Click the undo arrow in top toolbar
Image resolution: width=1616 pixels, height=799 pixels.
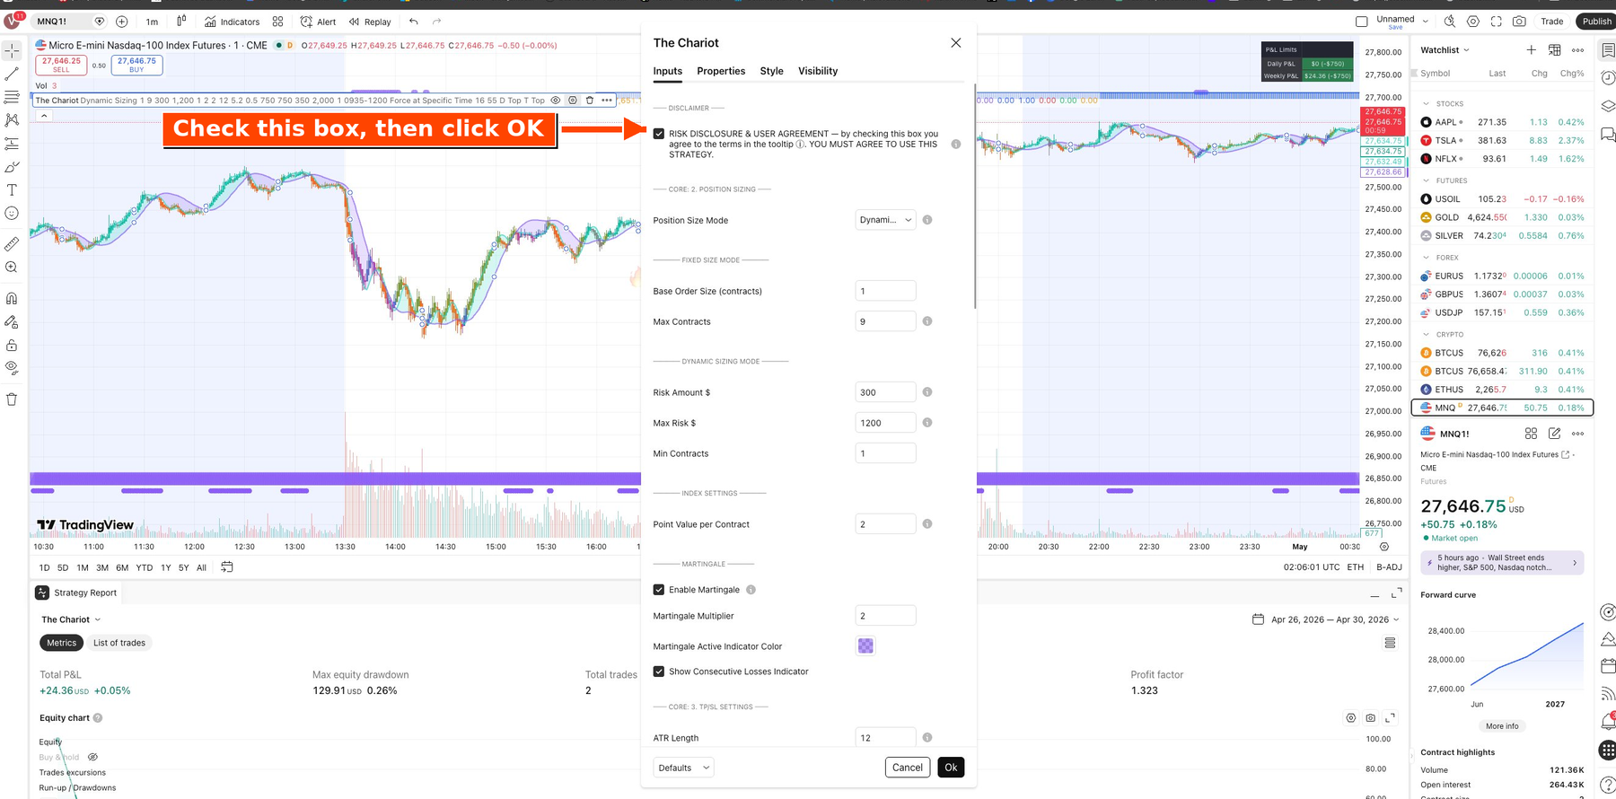pos(413,22)
